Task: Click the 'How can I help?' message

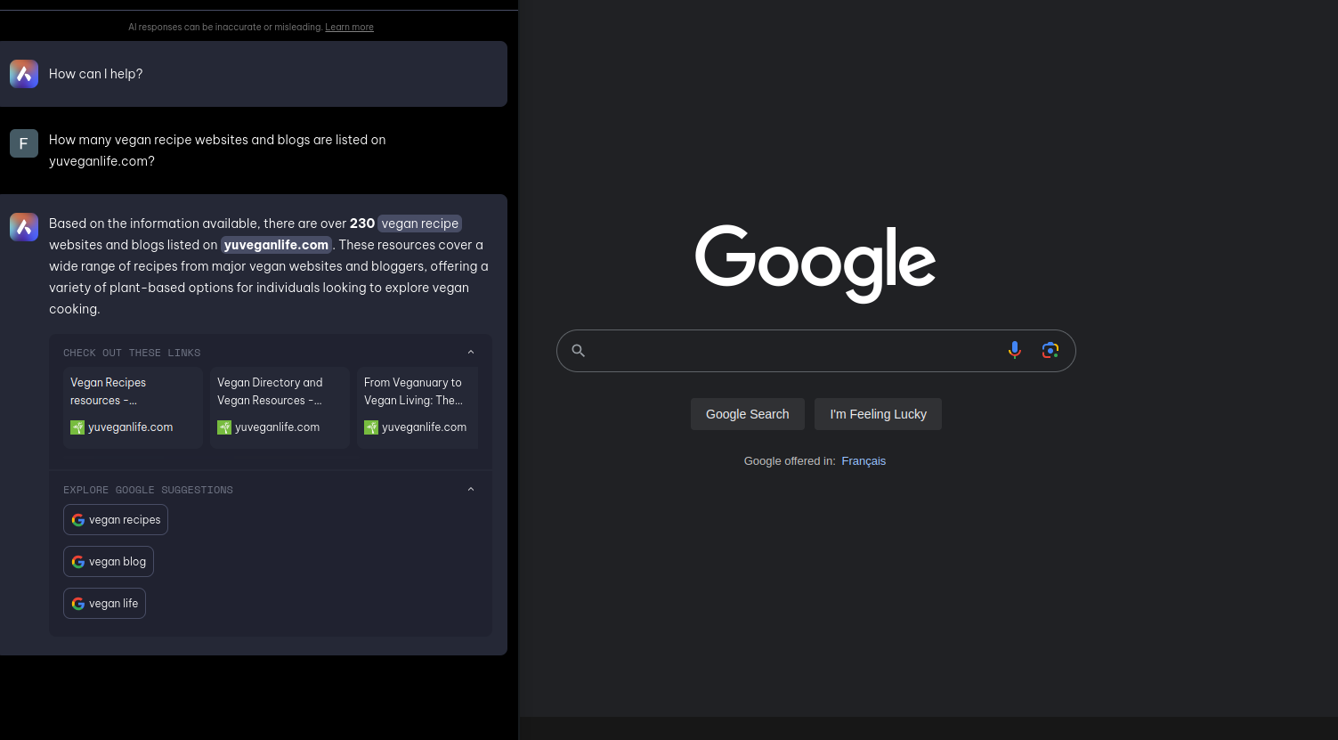Action: click(x=96, y=74)
